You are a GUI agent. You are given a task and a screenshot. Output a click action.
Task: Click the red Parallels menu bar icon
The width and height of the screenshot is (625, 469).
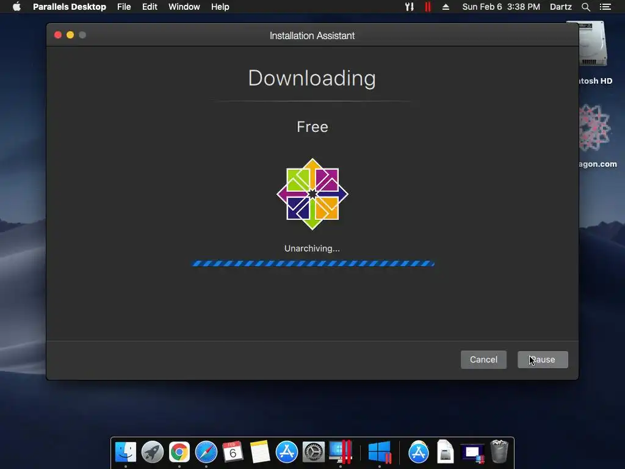tap(428, 7)
